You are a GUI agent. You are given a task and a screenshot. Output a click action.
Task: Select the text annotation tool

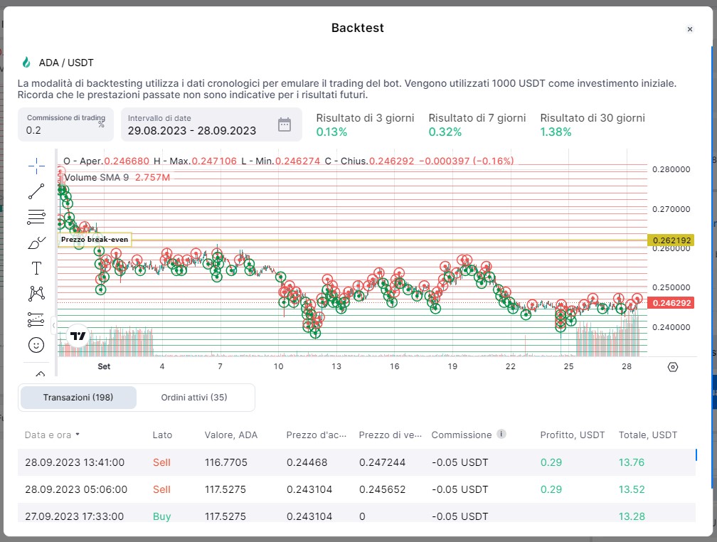36,268
